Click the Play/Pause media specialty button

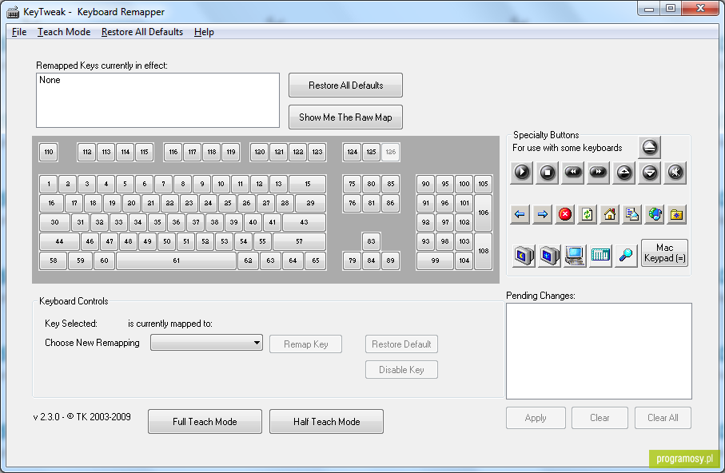[x=521, y=173]
